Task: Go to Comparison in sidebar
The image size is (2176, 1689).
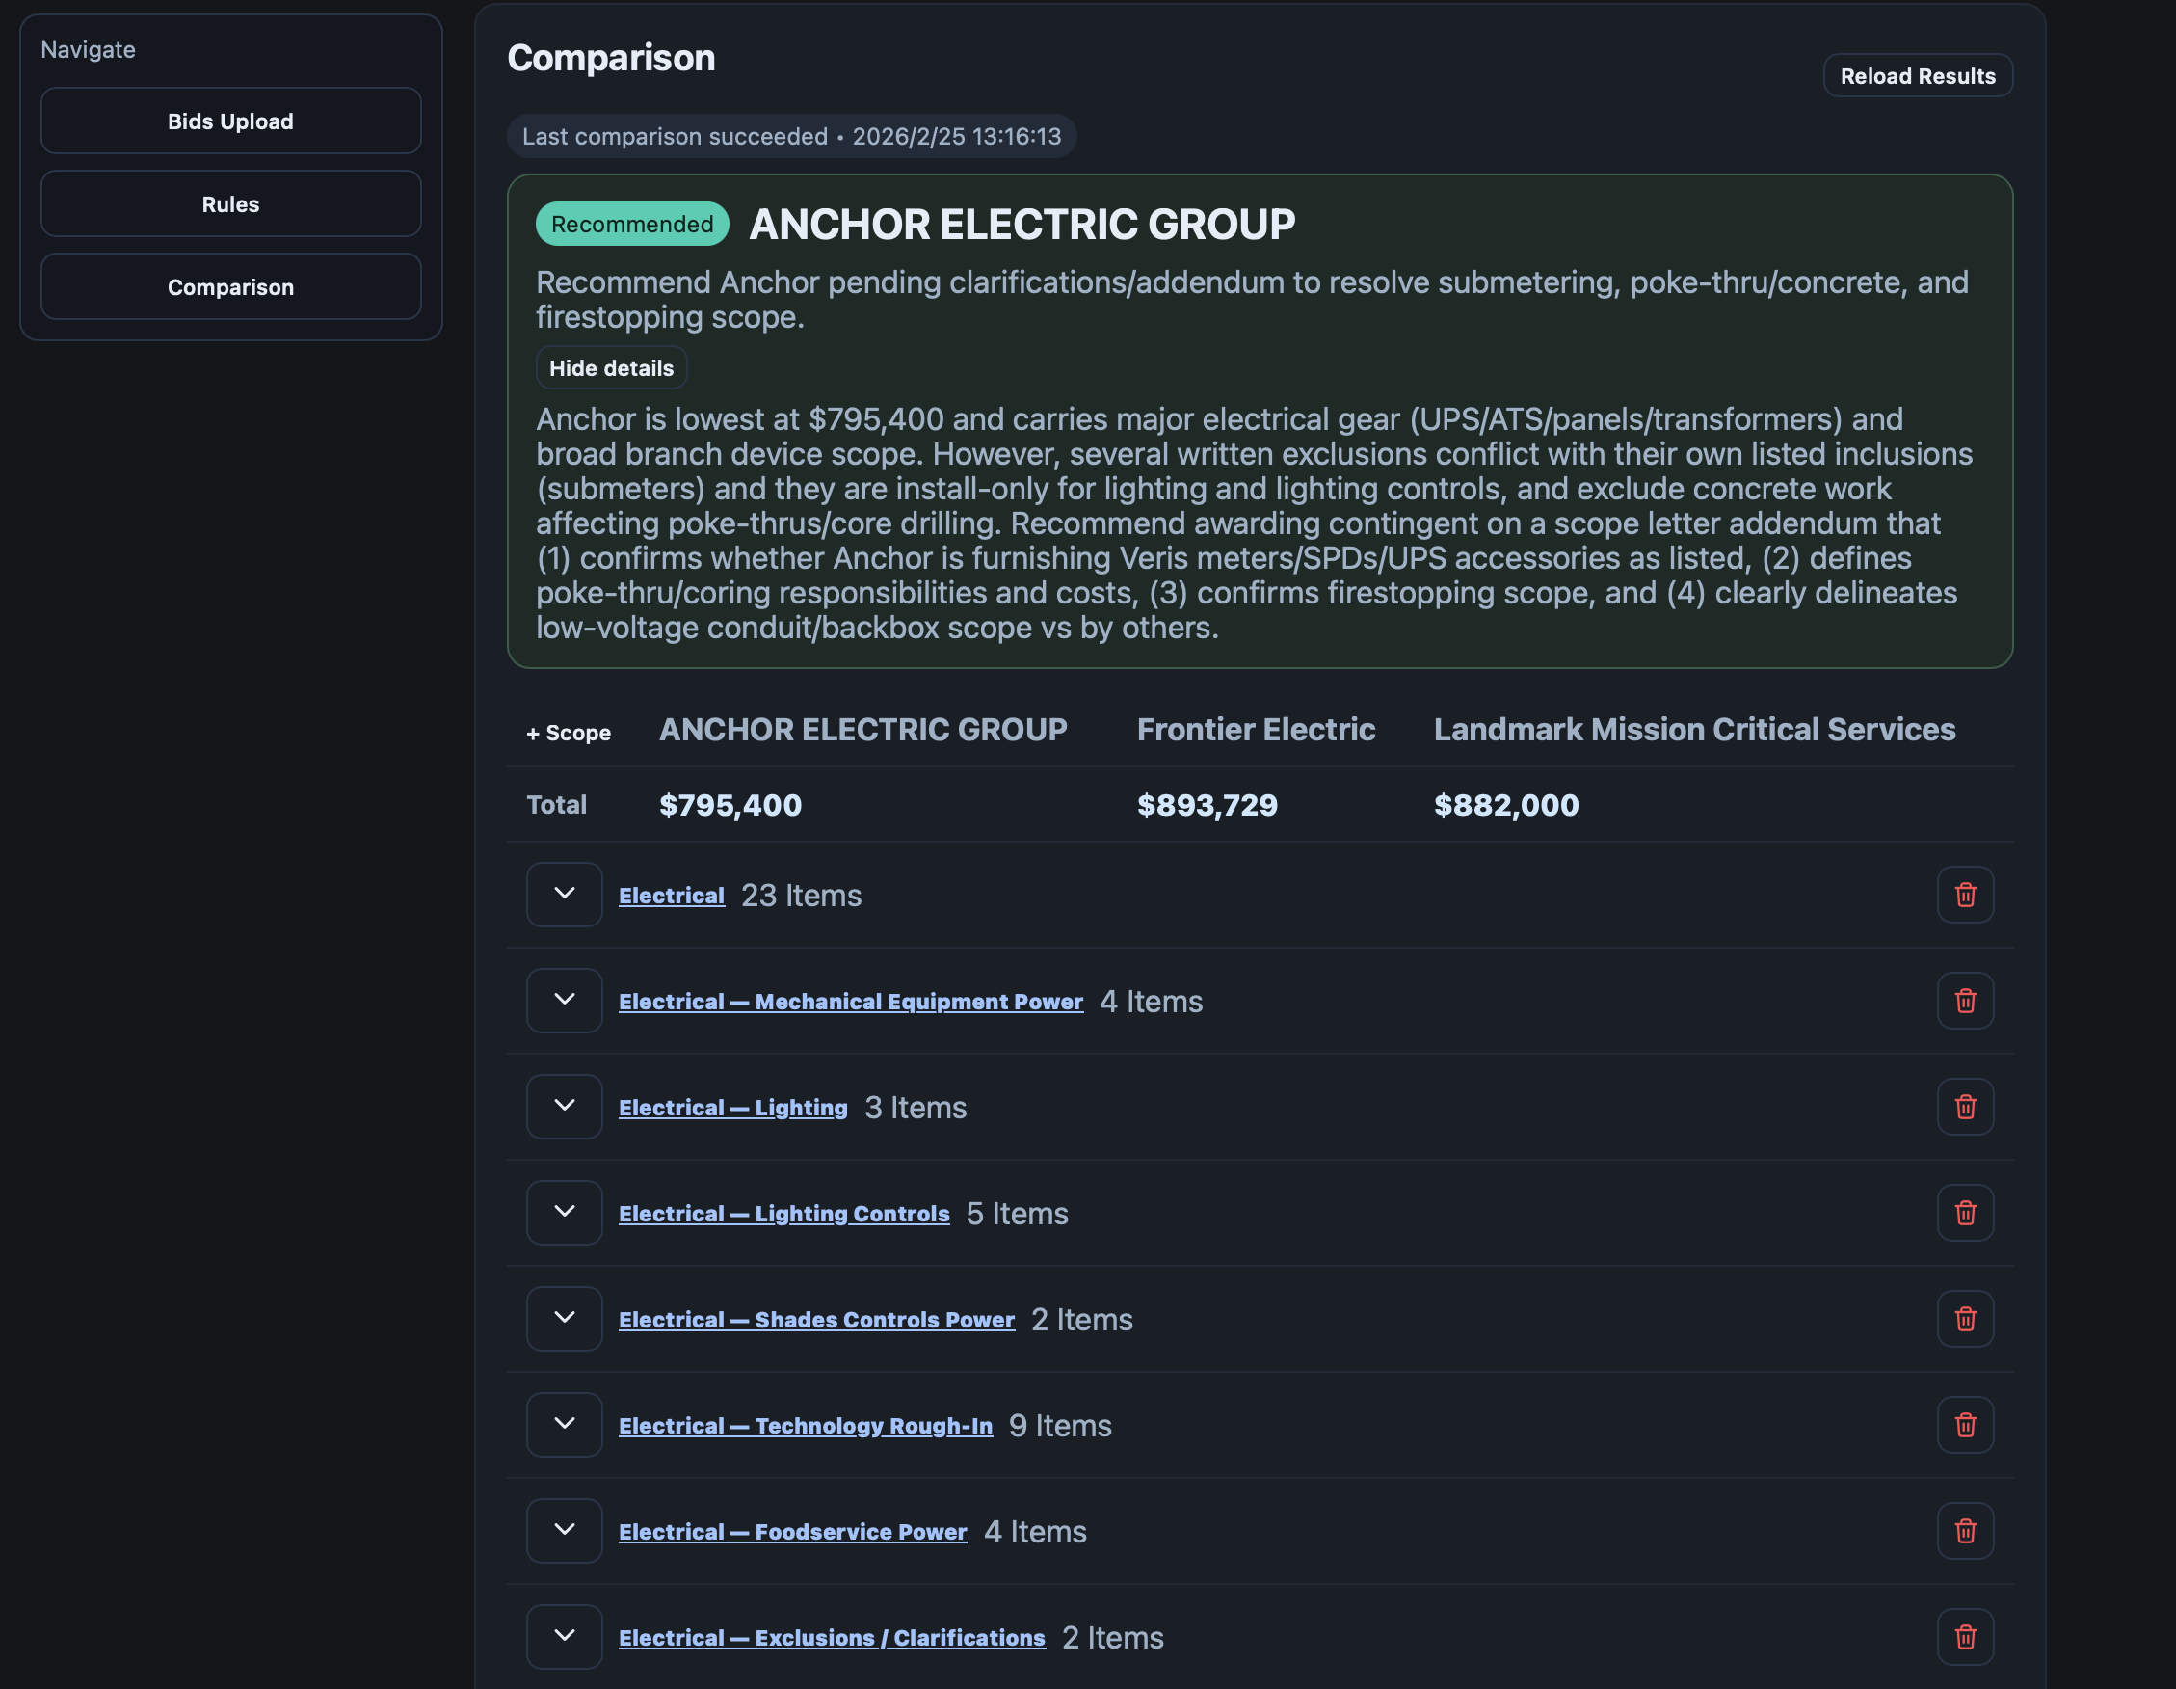Action: pos(230,287)
